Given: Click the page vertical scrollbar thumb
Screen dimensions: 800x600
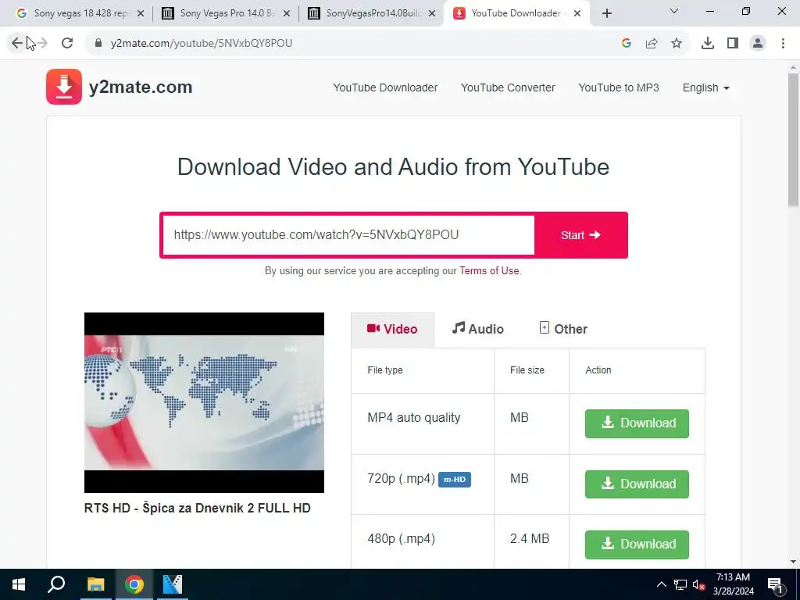Looking at the screenshot, I should pyautogui.click(x=793, y=140).
